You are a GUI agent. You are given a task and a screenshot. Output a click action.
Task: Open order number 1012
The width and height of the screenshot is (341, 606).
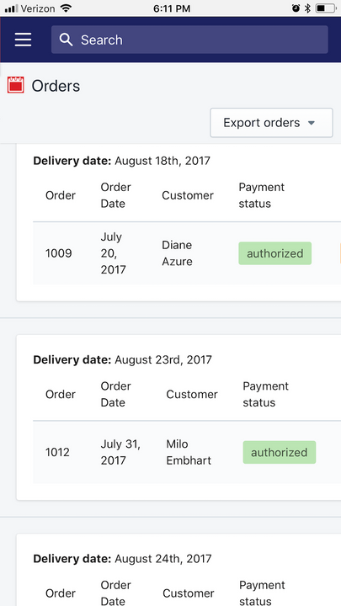click(x=57, y=452)
